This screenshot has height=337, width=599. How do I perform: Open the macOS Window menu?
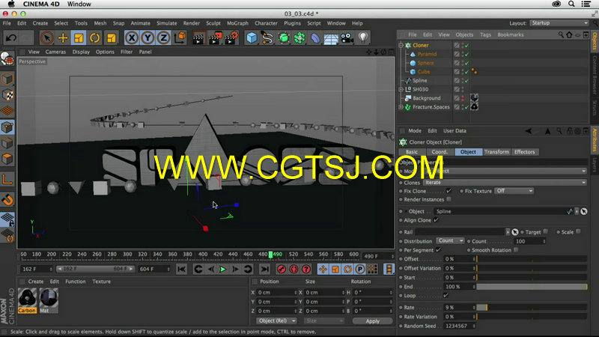click(x=79, y=4)
